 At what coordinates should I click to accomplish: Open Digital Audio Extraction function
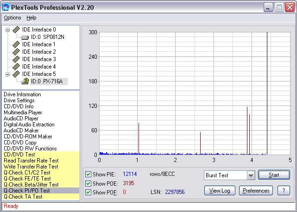coord(29,125)
